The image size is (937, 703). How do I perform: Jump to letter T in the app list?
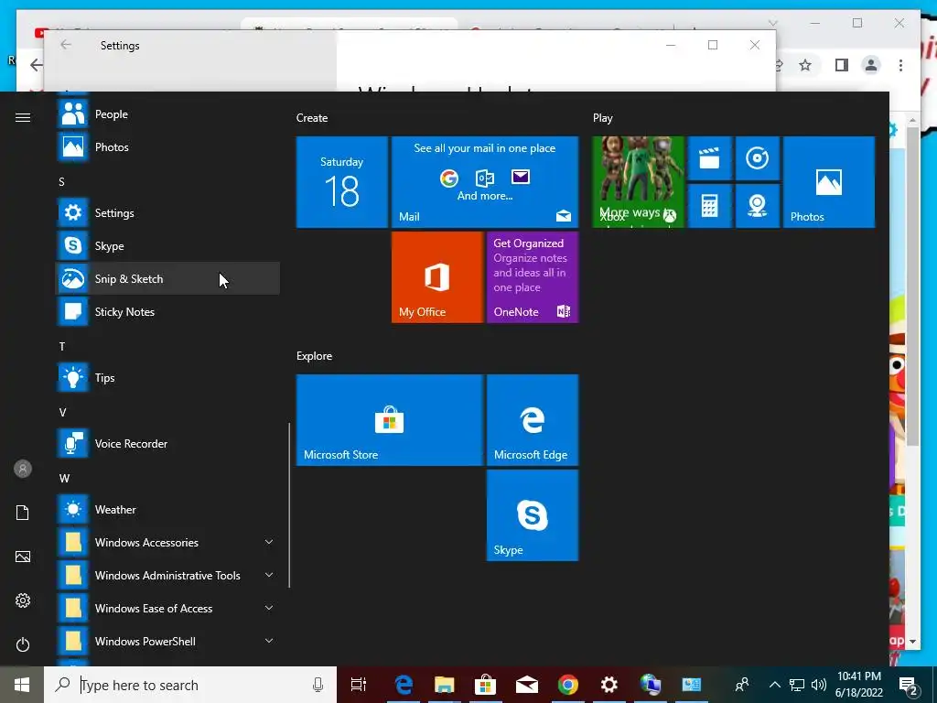click(61, 347)
